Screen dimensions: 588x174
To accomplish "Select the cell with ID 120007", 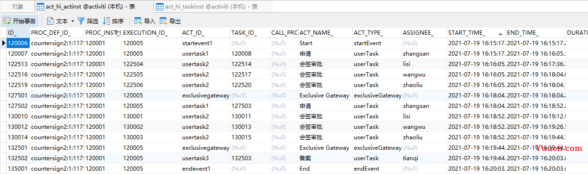I will coord(18,53).
